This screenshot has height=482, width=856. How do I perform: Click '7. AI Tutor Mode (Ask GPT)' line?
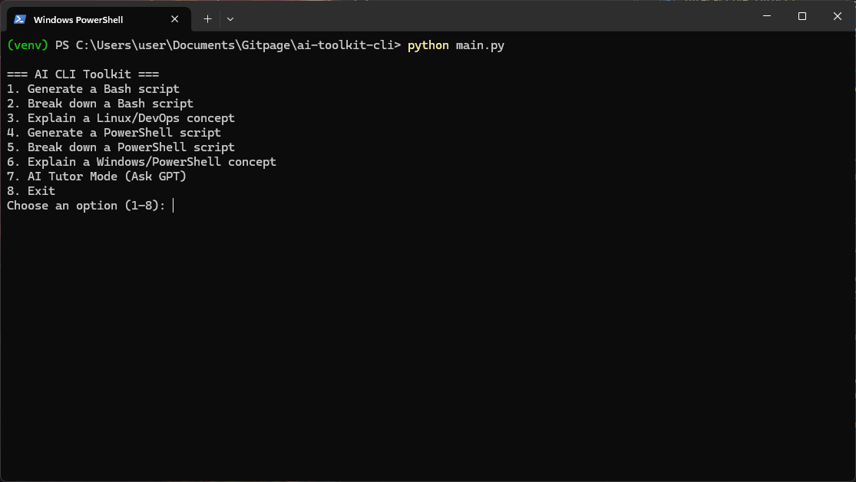coord(97,177)
